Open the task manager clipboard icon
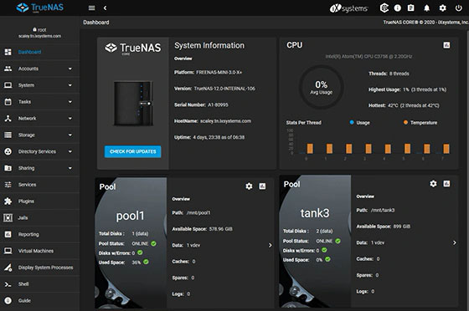Image resolution: width=469 pixels, height=311 pixels. pyautogui.click(x=411, y=8)
